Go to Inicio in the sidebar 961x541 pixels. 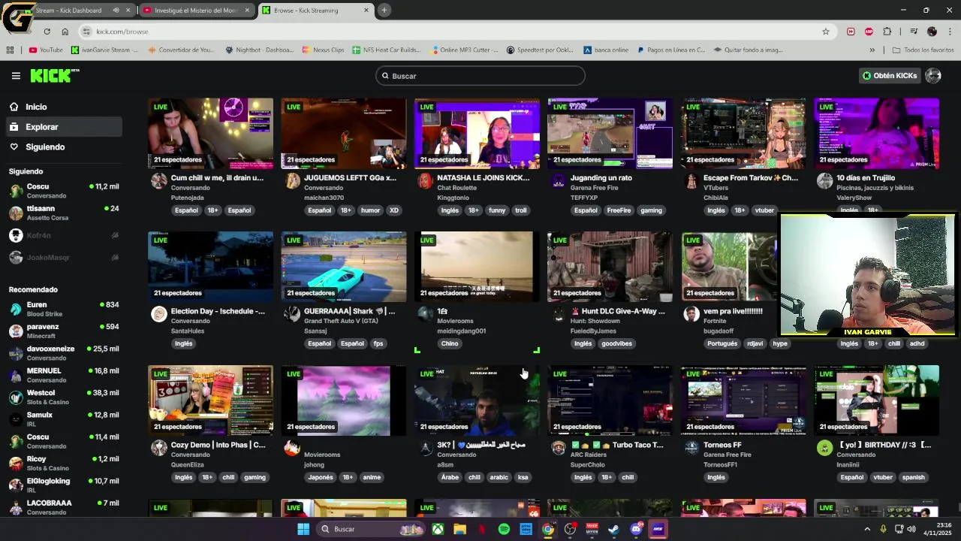point(63,107)
